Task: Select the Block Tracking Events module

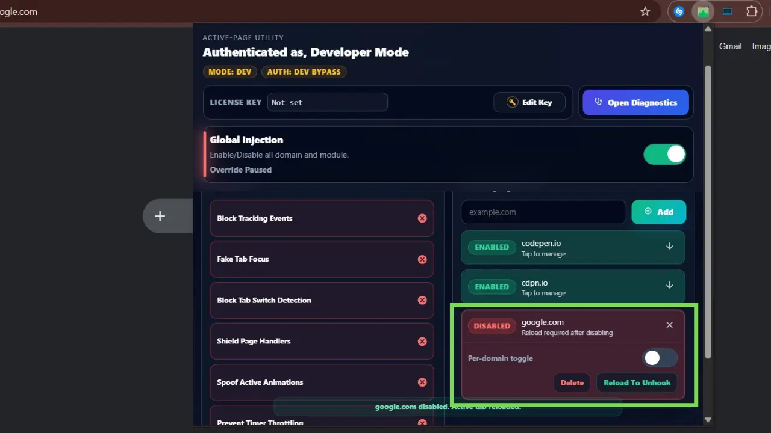Action: (x=322, y=218)
